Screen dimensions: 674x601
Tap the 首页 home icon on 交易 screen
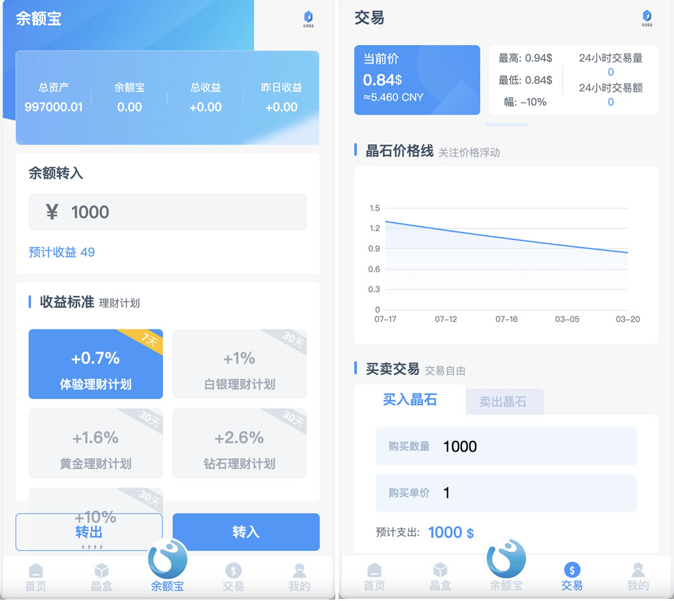click(374, 571)
